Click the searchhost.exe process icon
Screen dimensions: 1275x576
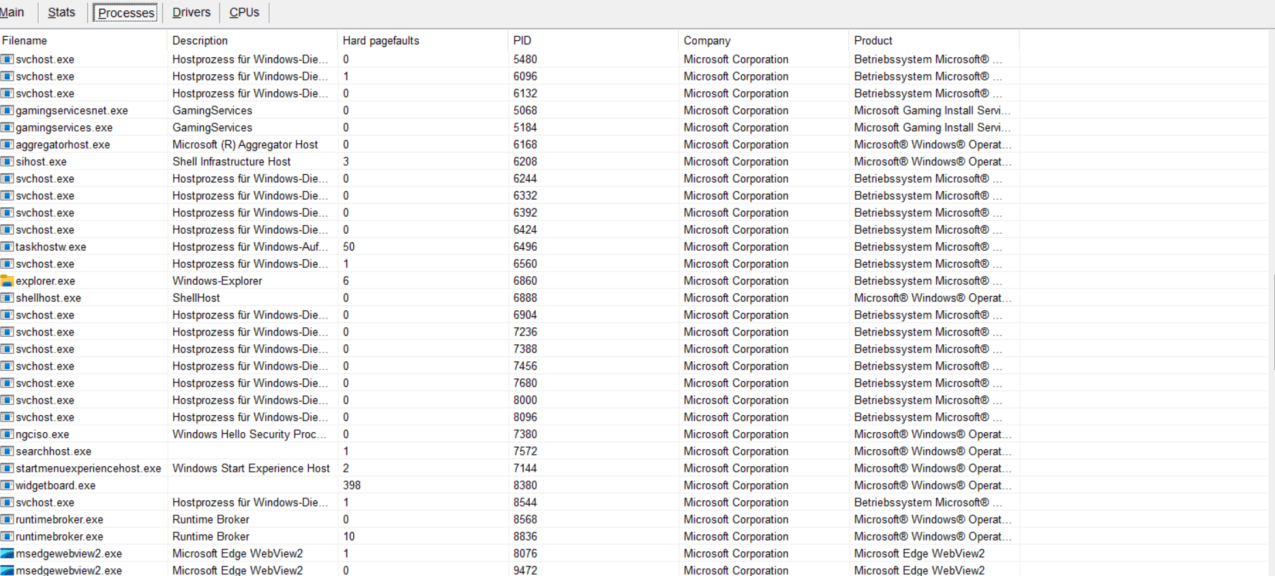7,451
